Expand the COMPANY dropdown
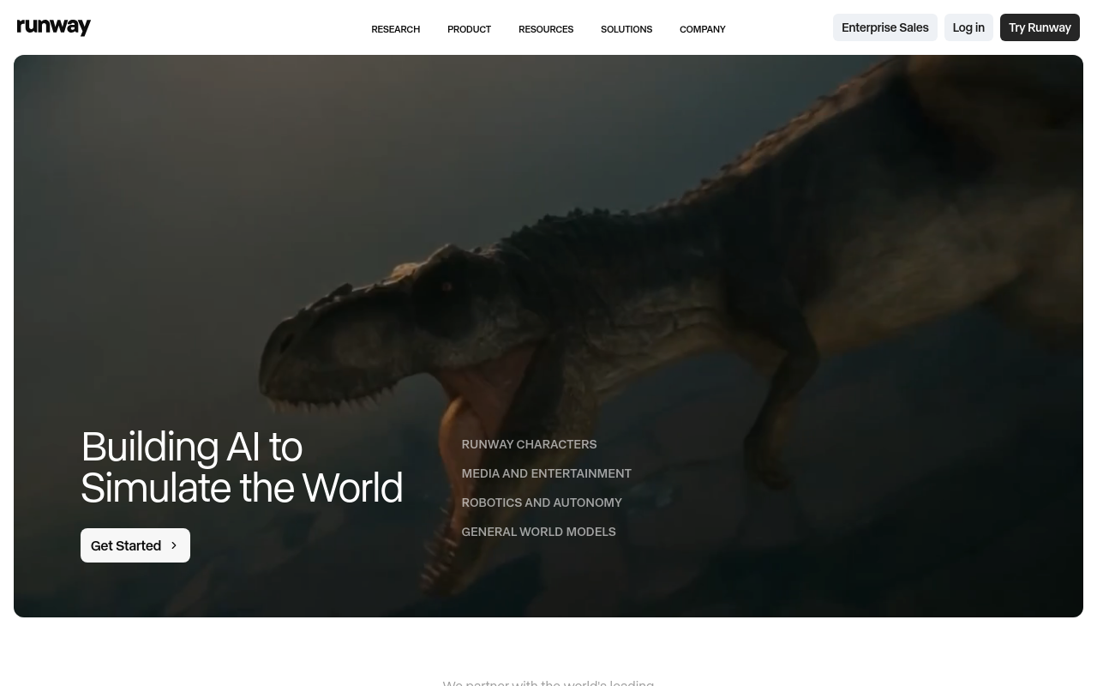This screenshot has width=1097, height=686. [x=702, y=28]
